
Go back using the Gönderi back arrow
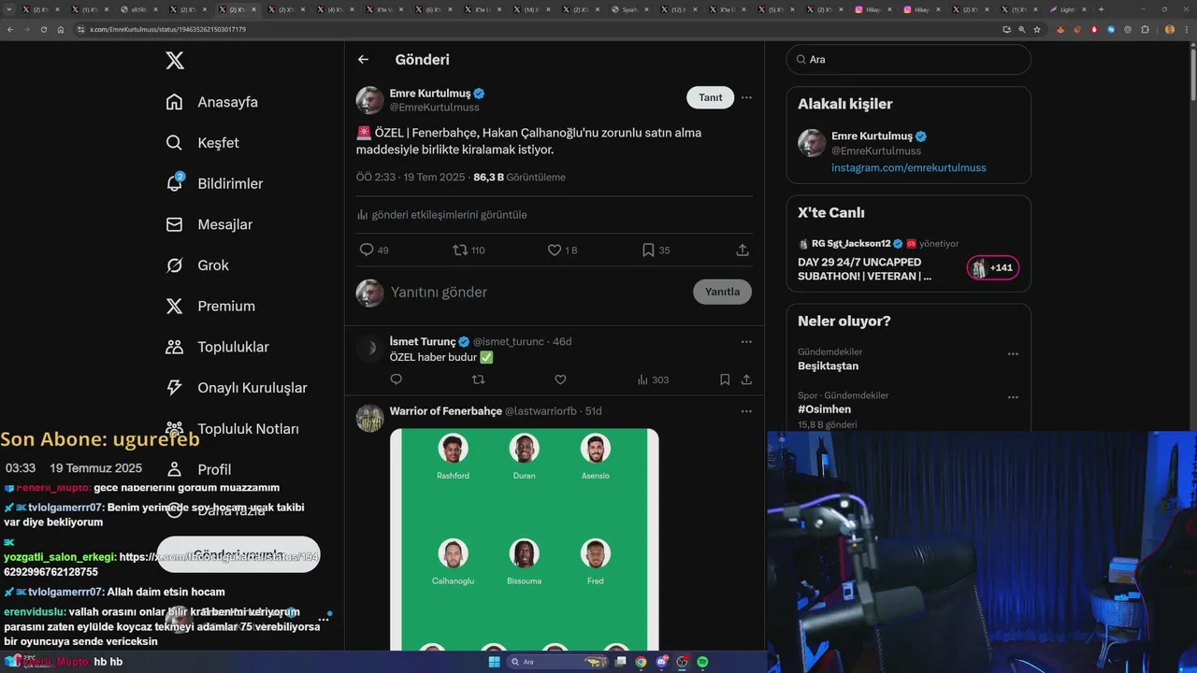tap(363, 60)
